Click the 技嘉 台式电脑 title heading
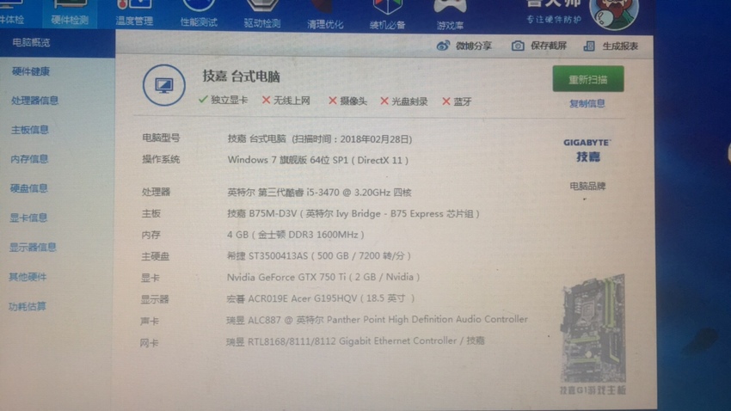The height and width of the screenshot is (411, 731). 241,76
